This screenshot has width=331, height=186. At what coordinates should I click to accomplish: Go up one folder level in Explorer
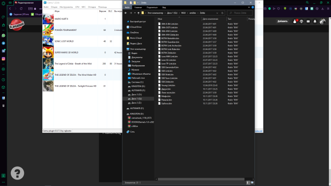[x=138, y=13]
